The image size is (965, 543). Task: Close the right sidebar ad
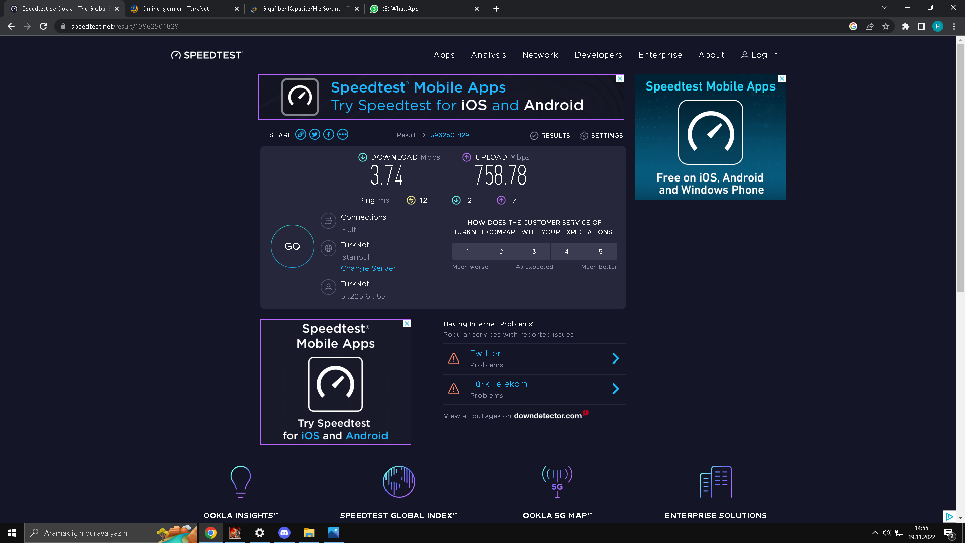[782, 79]
